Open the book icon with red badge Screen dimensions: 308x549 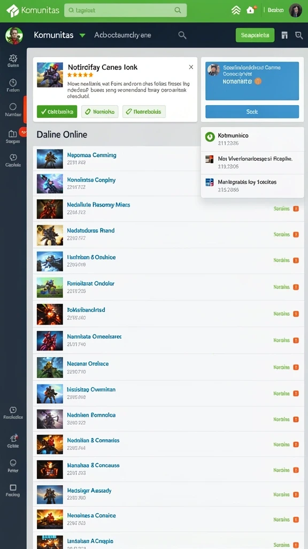(13, 133)
